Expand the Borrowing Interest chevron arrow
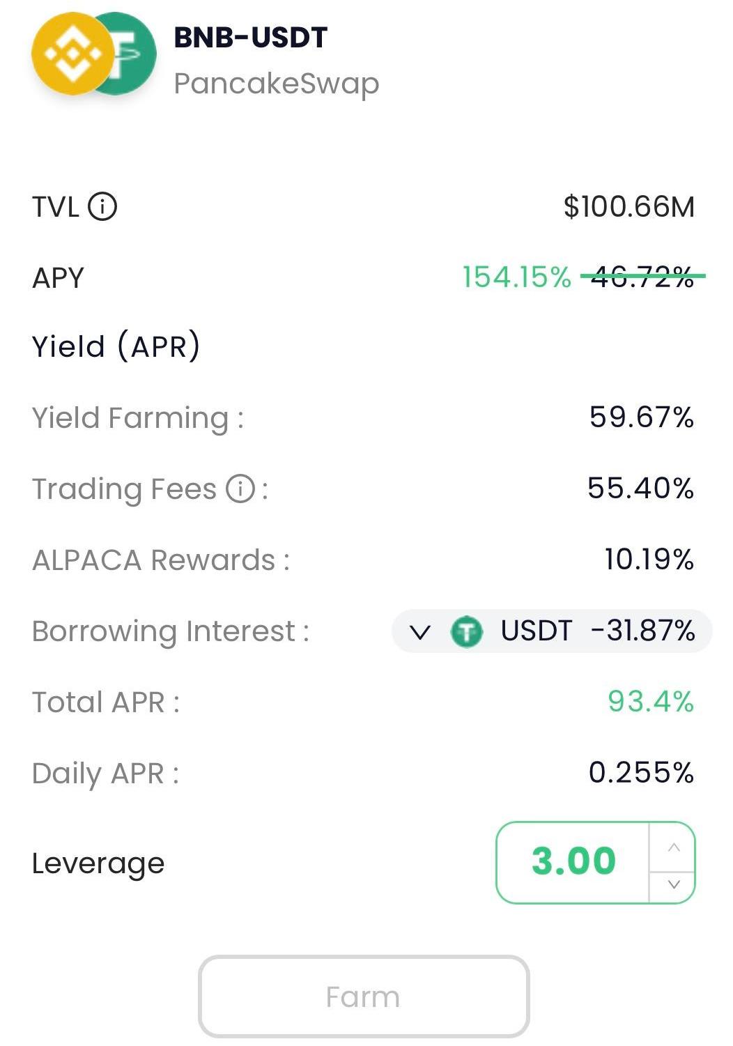Viewport: 733px width, 1046px height. click(419, 632)
